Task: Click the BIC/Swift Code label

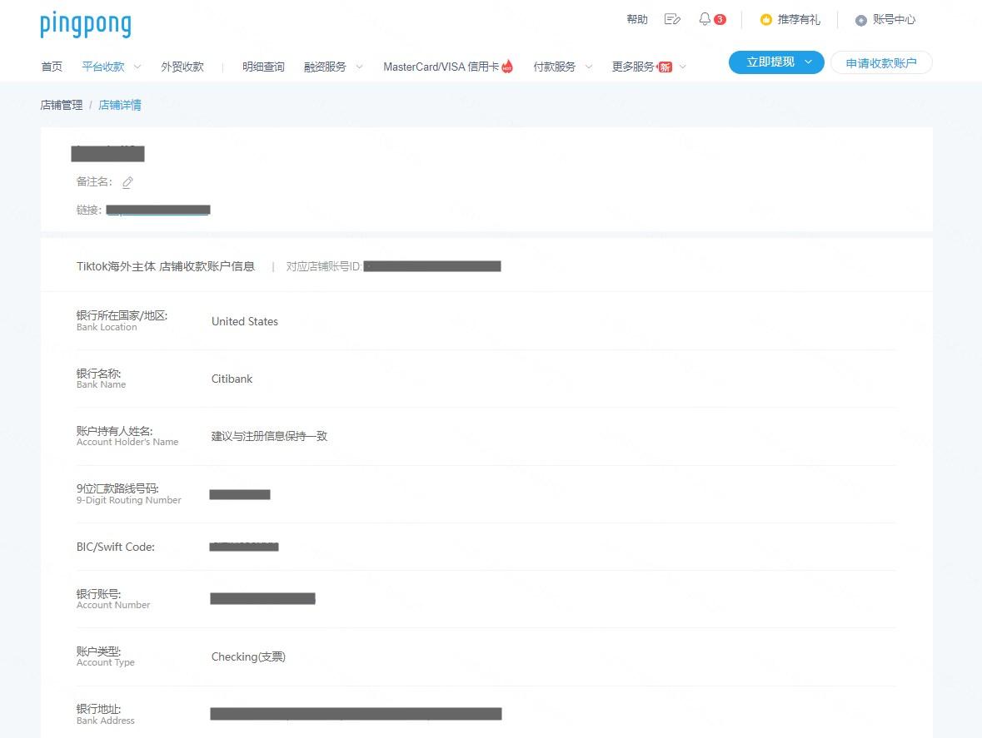Action: 115,547
